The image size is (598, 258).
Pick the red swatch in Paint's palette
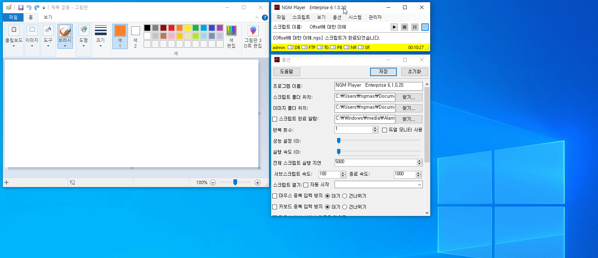click(171, 28)
